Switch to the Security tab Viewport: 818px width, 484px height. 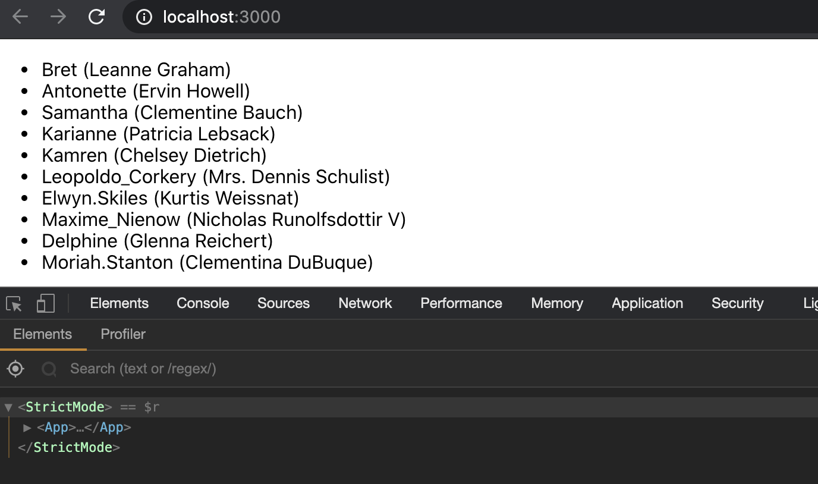(x=737, y=303)
